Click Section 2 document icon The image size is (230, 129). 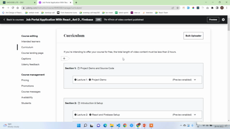tap(79, 103)
